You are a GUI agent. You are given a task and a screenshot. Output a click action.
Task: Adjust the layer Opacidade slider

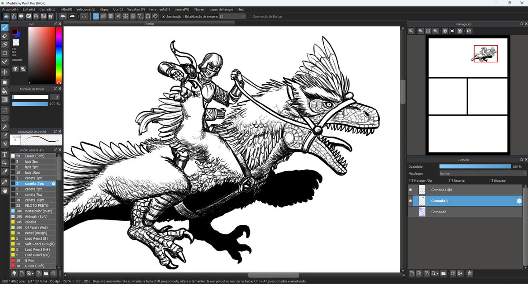[475, 166]
